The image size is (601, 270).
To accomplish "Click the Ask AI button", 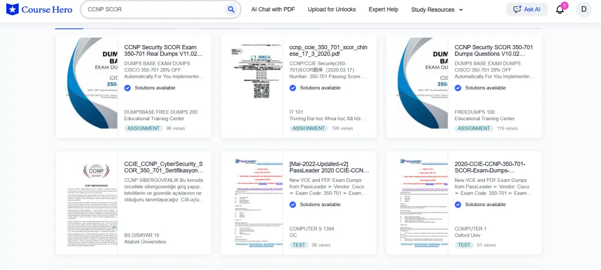I will [x=527, y=9].
